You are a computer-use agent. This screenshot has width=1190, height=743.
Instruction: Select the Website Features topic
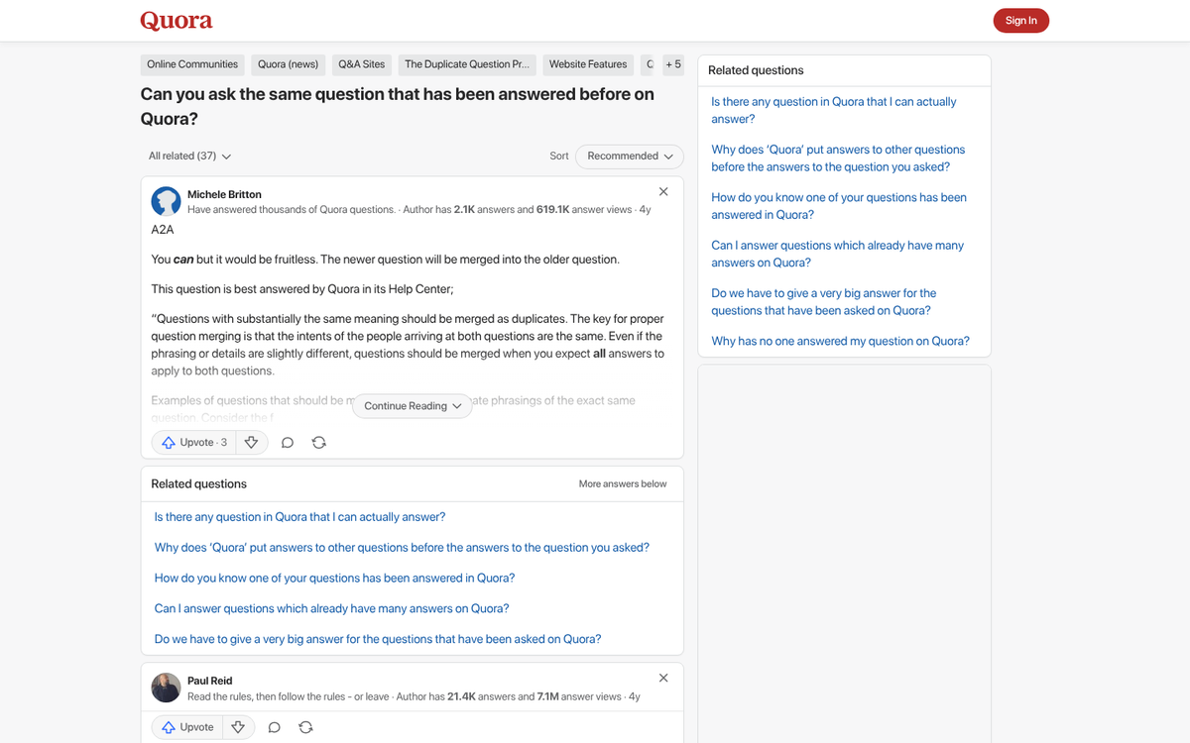pos(587,63)
